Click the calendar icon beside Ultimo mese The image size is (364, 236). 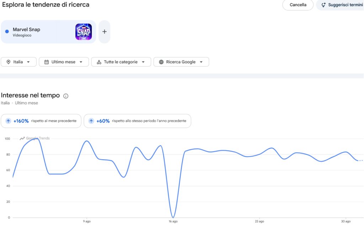tap(47, 62)
